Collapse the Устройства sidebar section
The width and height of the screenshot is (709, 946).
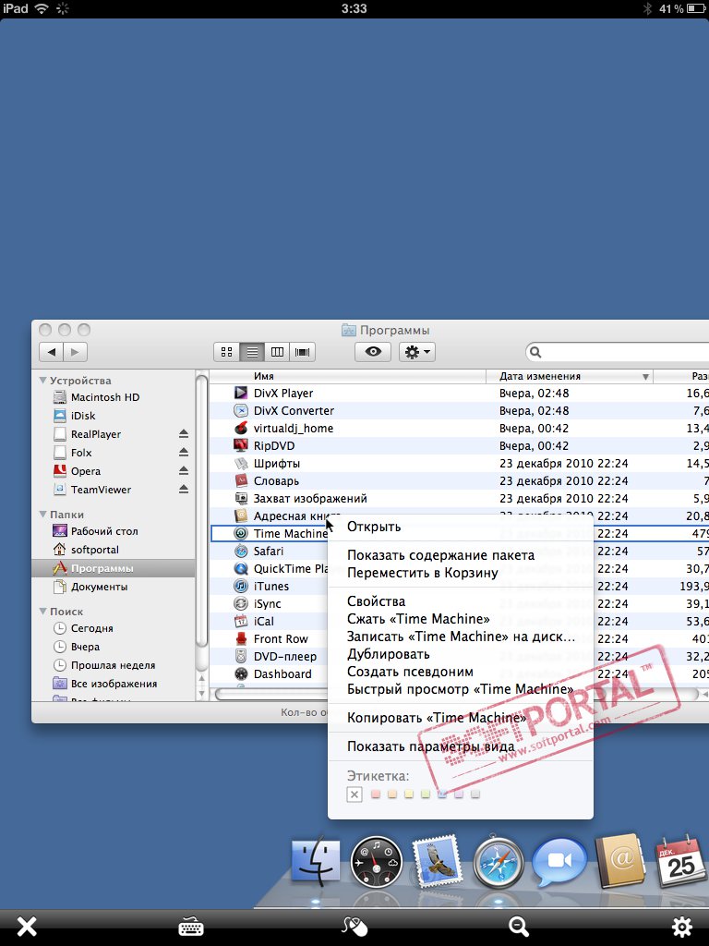point(42,380)
